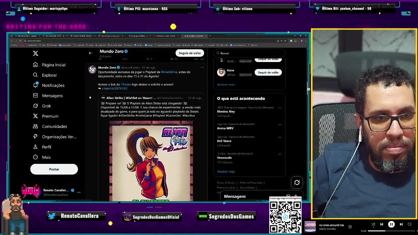418x235 pixels.
Task: Skip to next track in music player
Action: [x=401, y=224]
